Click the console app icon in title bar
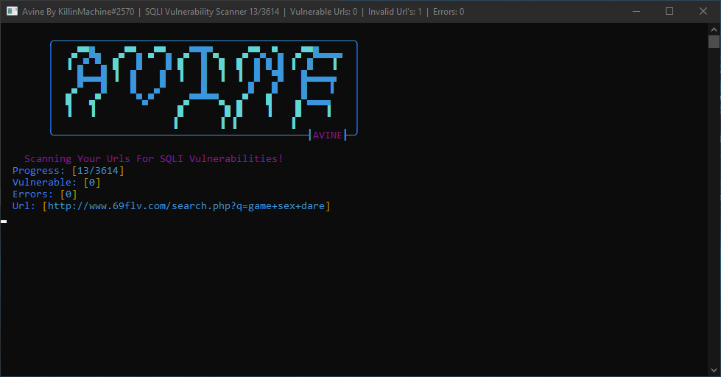The image size is (721, 377). click(12, 12)
